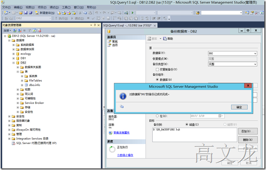Open the 编辑(E) menu
The width and height of the screenshot is (266, 170).
click(x=18, y=7)
